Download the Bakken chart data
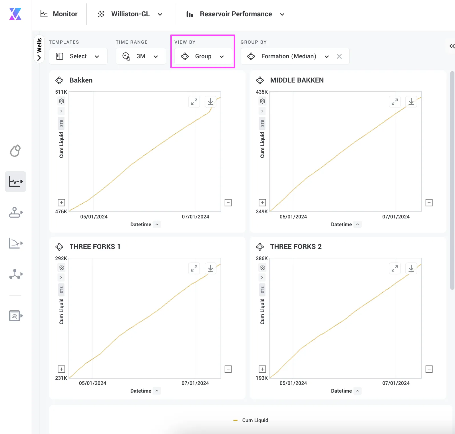 click(210, 102)
